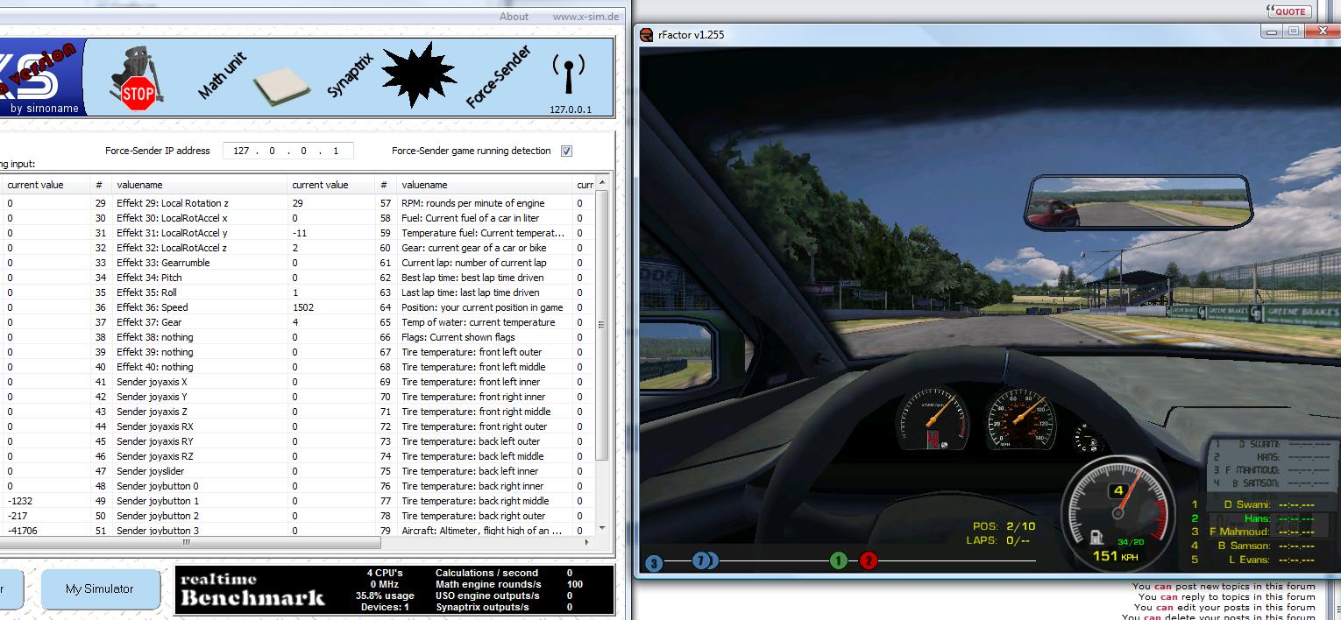This screenshot has width=1341, height=620.
Task: Click the rear-view mirror in rFactor
Action: click(1137, 204)
